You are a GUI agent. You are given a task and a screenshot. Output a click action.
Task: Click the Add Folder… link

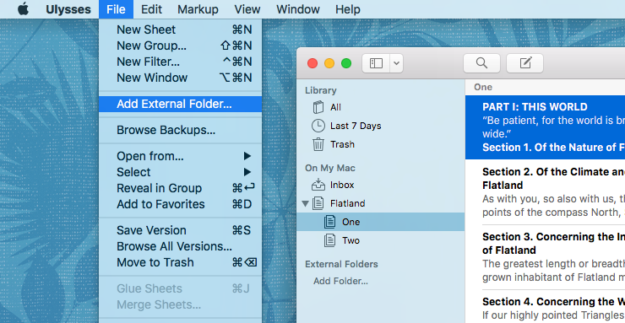(x=340, y=281)
